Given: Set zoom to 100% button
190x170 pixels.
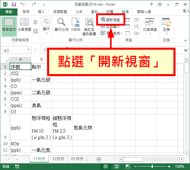Looking at the screenshot, I should coord(76,25).
